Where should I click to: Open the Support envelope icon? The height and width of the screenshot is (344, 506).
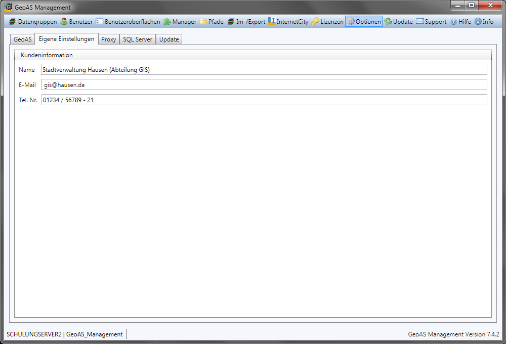point(420,22)
